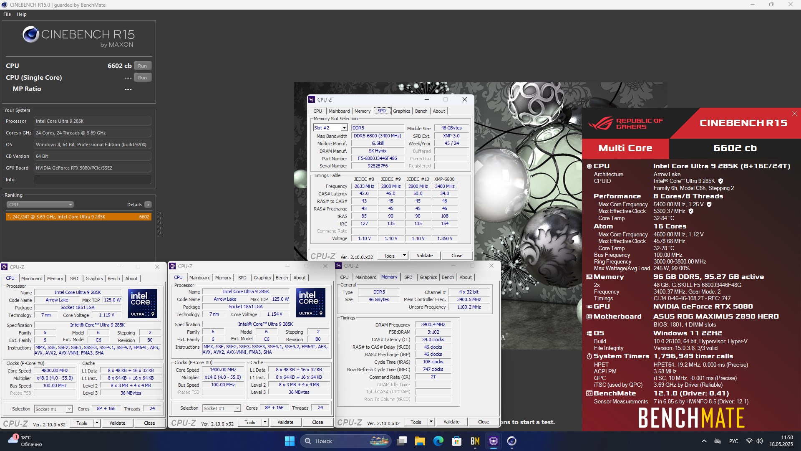The width and height of the screenshot is (801, 451).
Task: Click XMP-6800 column header in Timings Table
Action: (x=444, y=179)
